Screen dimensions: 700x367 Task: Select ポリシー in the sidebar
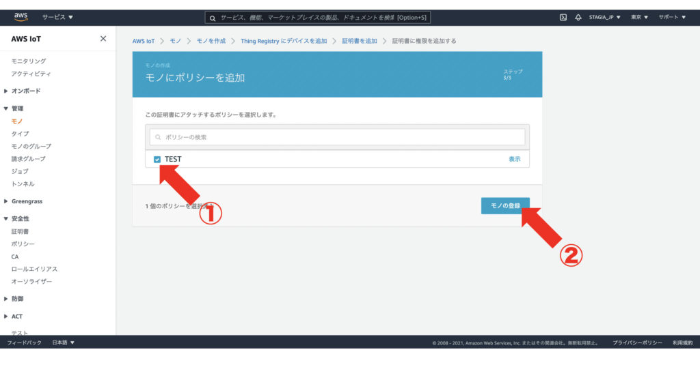(x=23, y=244)
